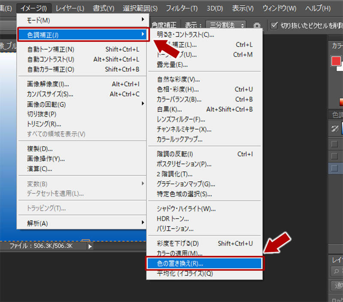Apply 階調の反転(I)
The width and height of the screenshot is (343, 302).
coord(205,154)
